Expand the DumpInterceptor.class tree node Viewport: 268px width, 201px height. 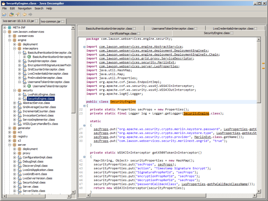click(19, 61)
